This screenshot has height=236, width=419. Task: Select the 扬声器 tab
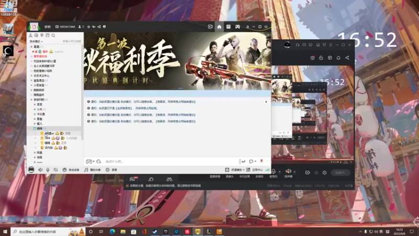tap(289, 177)
